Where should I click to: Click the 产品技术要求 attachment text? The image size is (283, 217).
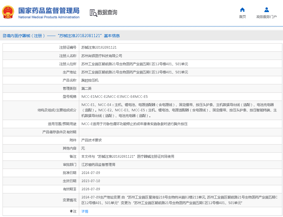[x=92, y=140]
